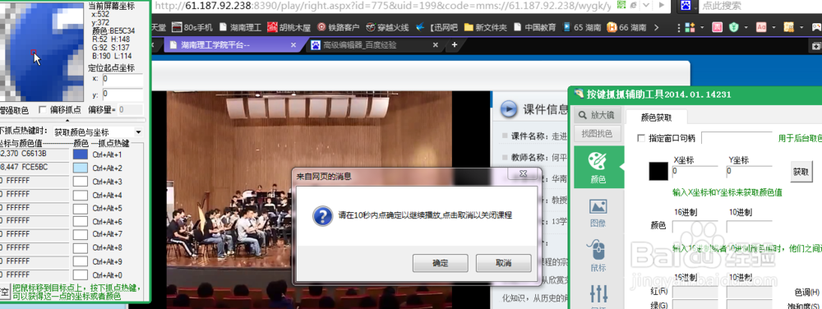Click the blue C6613B color swatch
Viewport: 822px width, 309px height.
(81, 154)
